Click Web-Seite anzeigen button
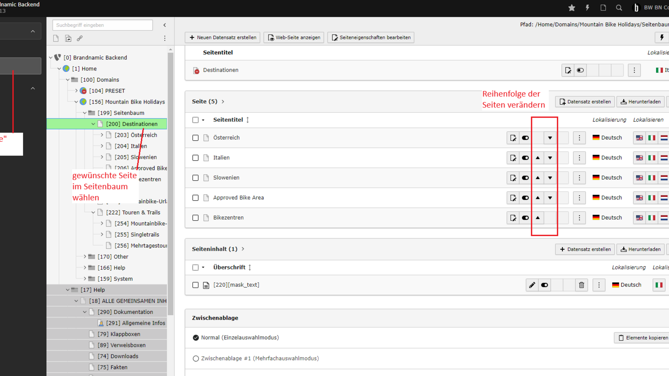 [294, 38]
